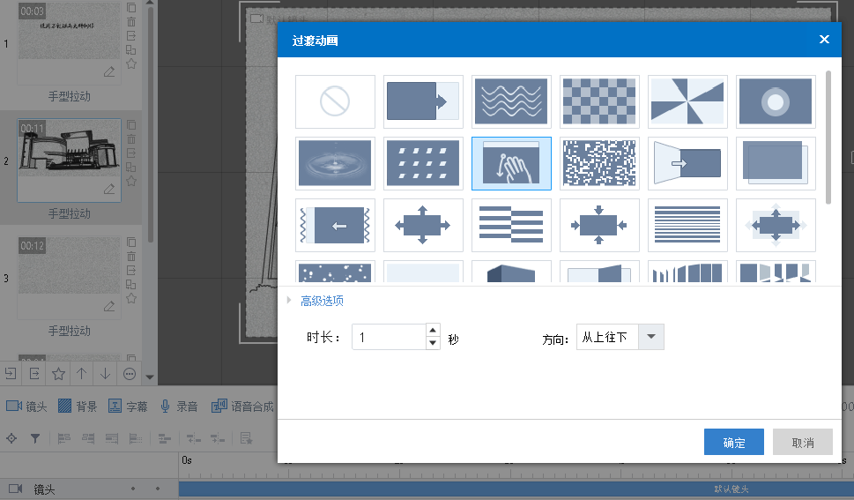Click the 手型拉动 label under scene 1
The width and height of the screenshot is (854, 500).
pyautogui.click(x=69, y=96)
